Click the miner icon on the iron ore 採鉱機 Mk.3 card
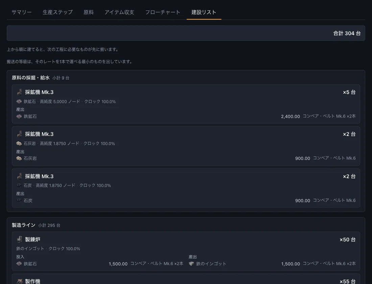The width and height of the screenshot is (372, 284). point(20,92)
